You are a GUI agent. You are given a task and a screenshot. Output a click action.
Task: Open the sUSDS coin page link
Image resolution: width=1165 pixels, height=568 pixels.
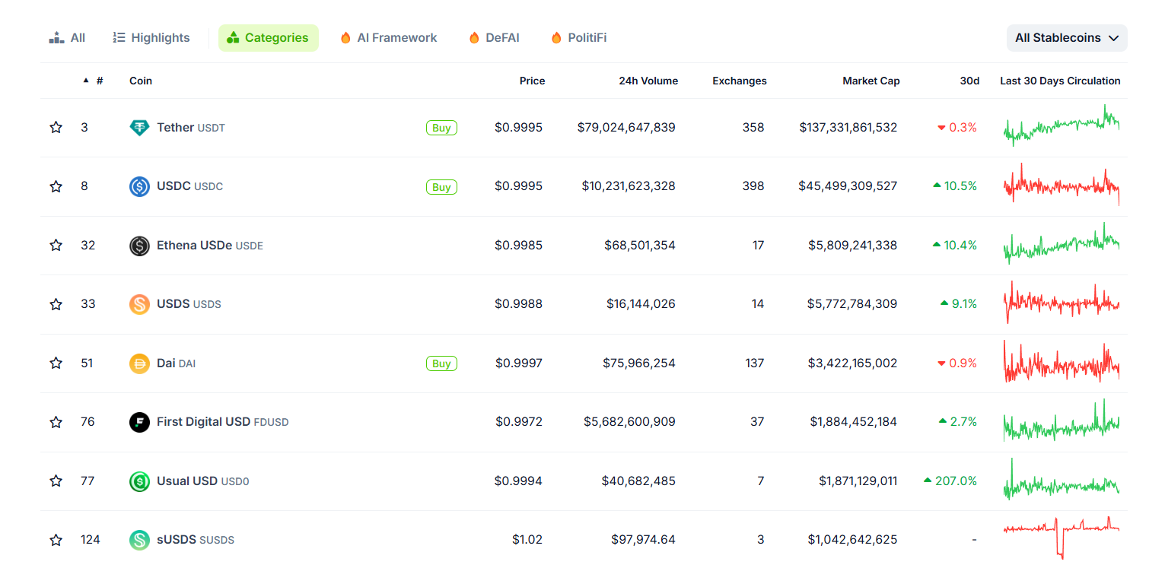tap(196, 540)
